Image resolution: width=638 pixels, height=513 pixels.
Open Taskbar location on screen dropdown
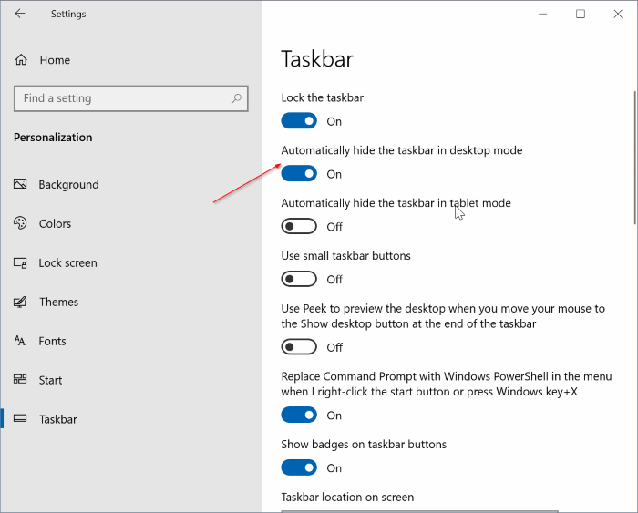point(419,511)
